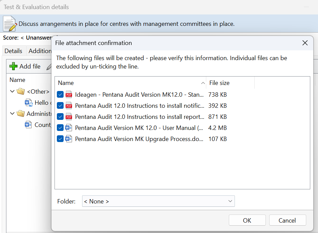This screenshot has height=233, width=318.
Task: Click the Administr... folder icon in tree
Action: click(x=21, y=114)
